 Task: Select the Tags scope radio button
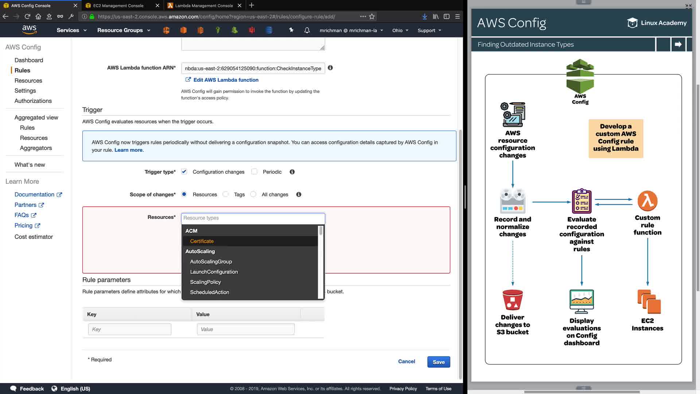point(226,194)
